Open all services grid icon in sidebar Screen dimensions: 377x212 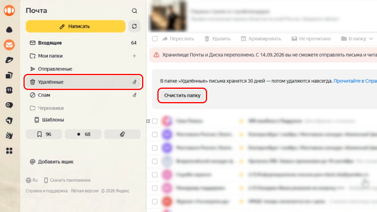click(9, 151)
